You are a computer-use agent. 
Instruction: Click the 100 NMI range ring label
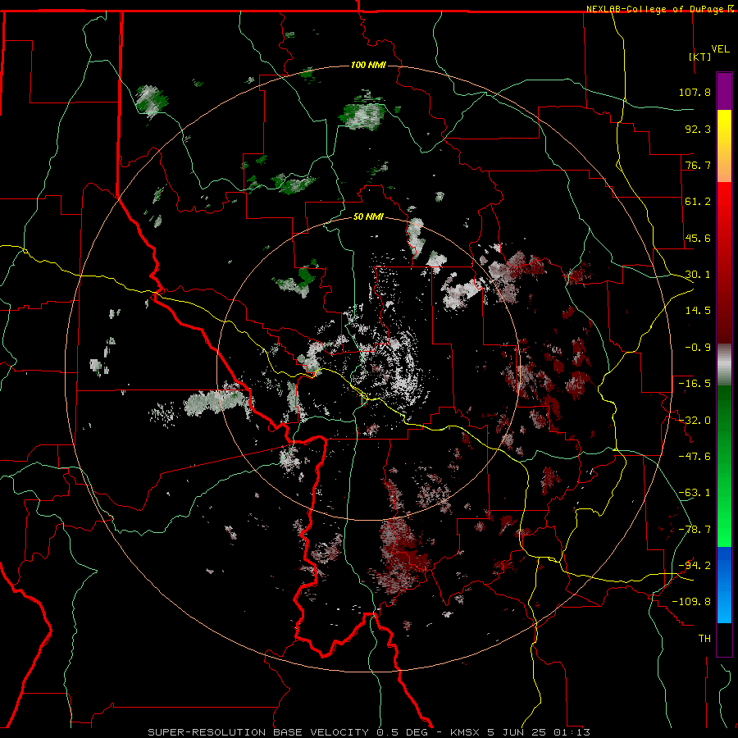tap(368, 65)
